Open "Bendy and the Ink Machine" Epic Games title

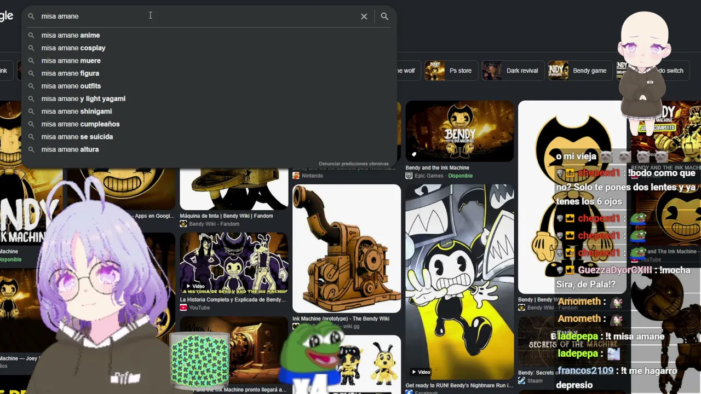pos(437,168)
